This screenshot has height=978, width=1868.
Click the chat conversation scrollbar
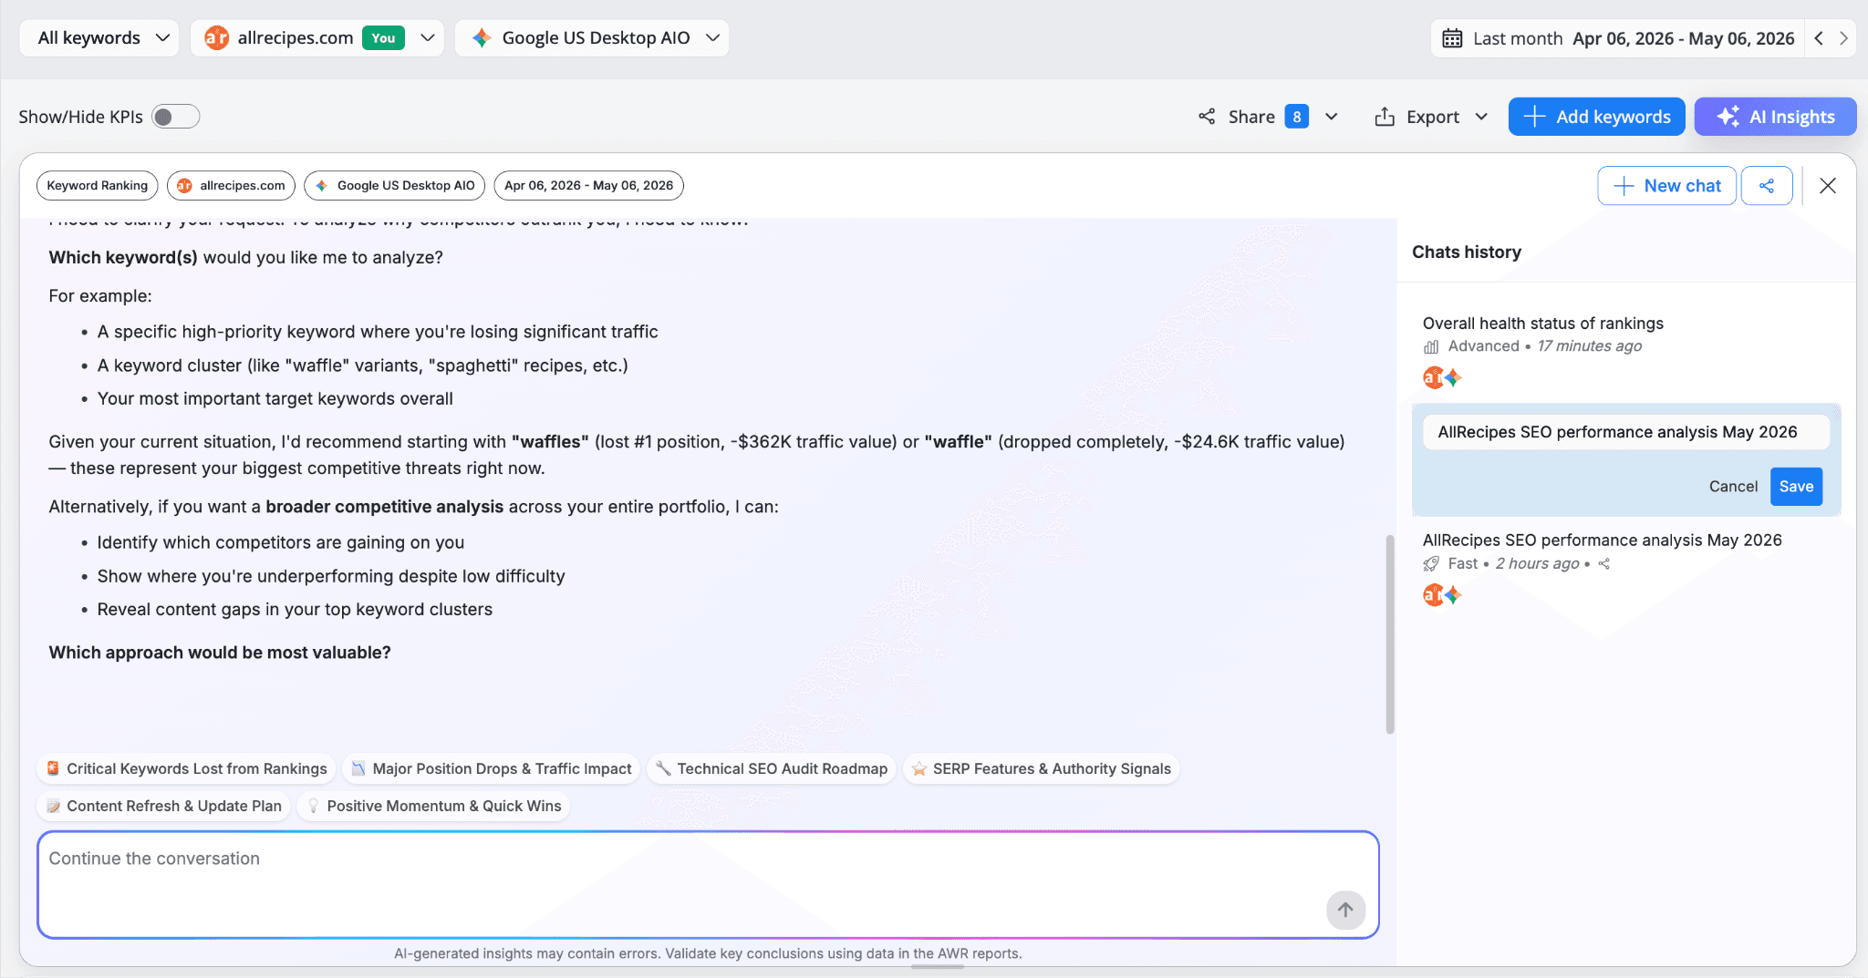coord(1390,634)
